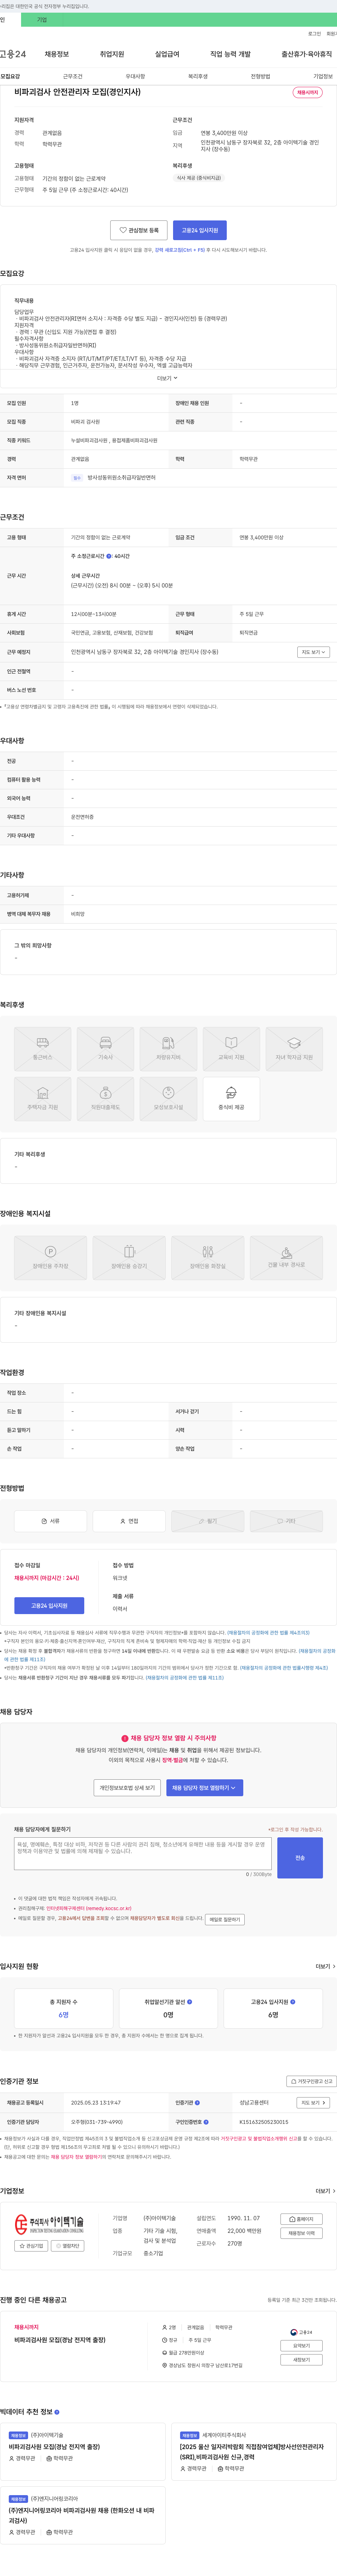Open 비파괴검사원 모집(경남 전지역 출장) listing
The width and height of the screenshot is (337, 2576).
click(60, 2340)
